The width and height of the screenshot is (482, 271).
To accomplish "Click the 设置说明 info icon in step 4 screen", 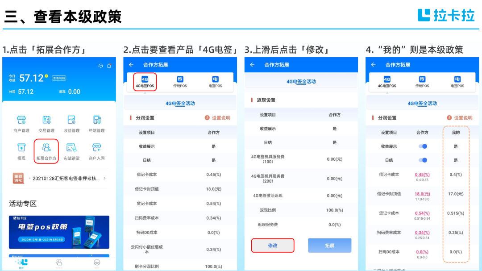I will pos(449,118).
